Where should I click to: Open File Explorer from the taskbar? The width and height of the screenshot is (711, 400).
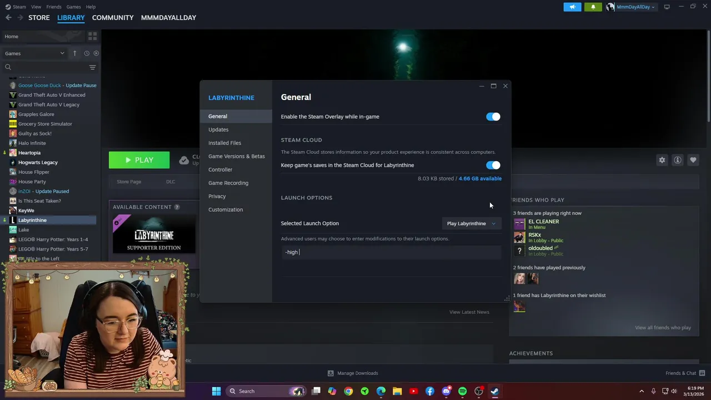(397, 391)
